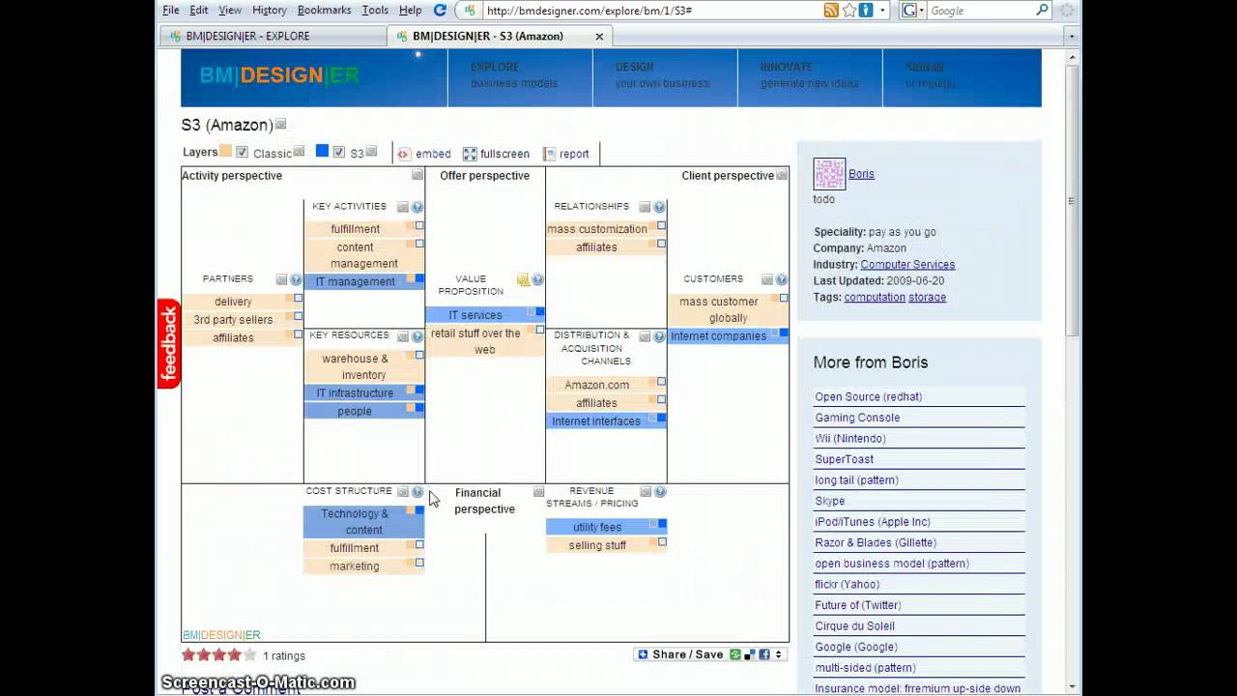Click the red feedback button
This screenshot has height=696, width=1237.
pyautogui.click(x=169, y=344)
